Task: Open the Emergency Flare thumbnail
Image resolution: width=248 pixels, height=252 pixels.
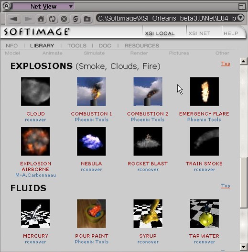Action: 205,91
